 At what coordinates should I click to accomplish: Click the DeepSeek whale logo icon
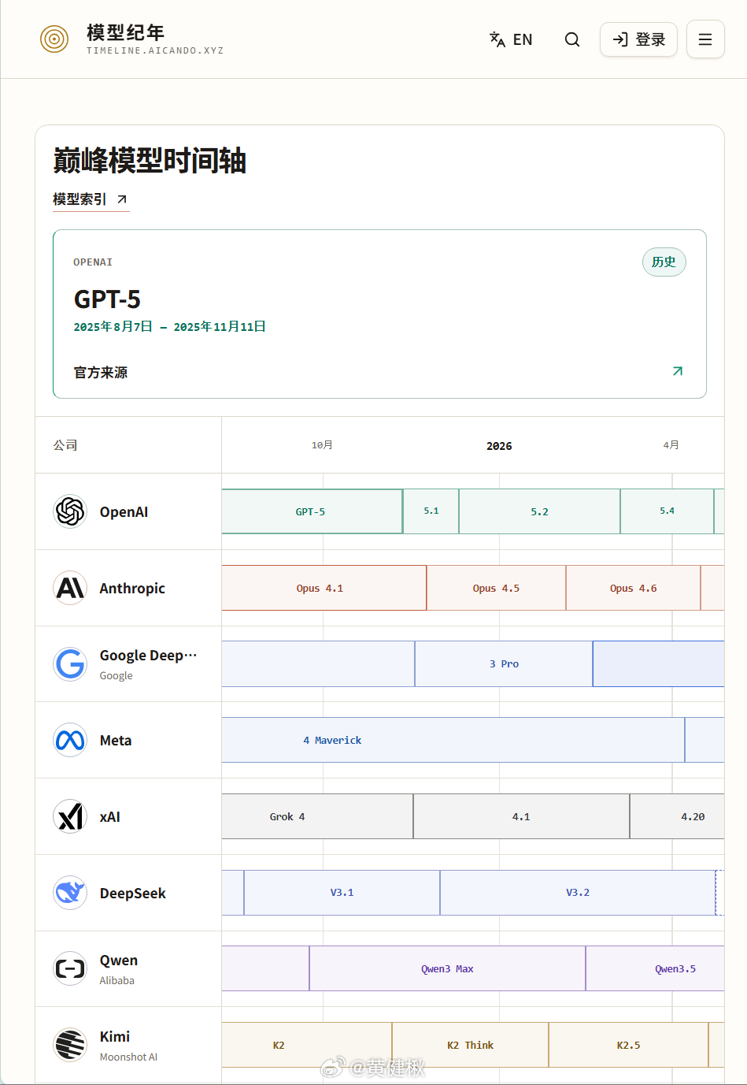pos(70,893)
